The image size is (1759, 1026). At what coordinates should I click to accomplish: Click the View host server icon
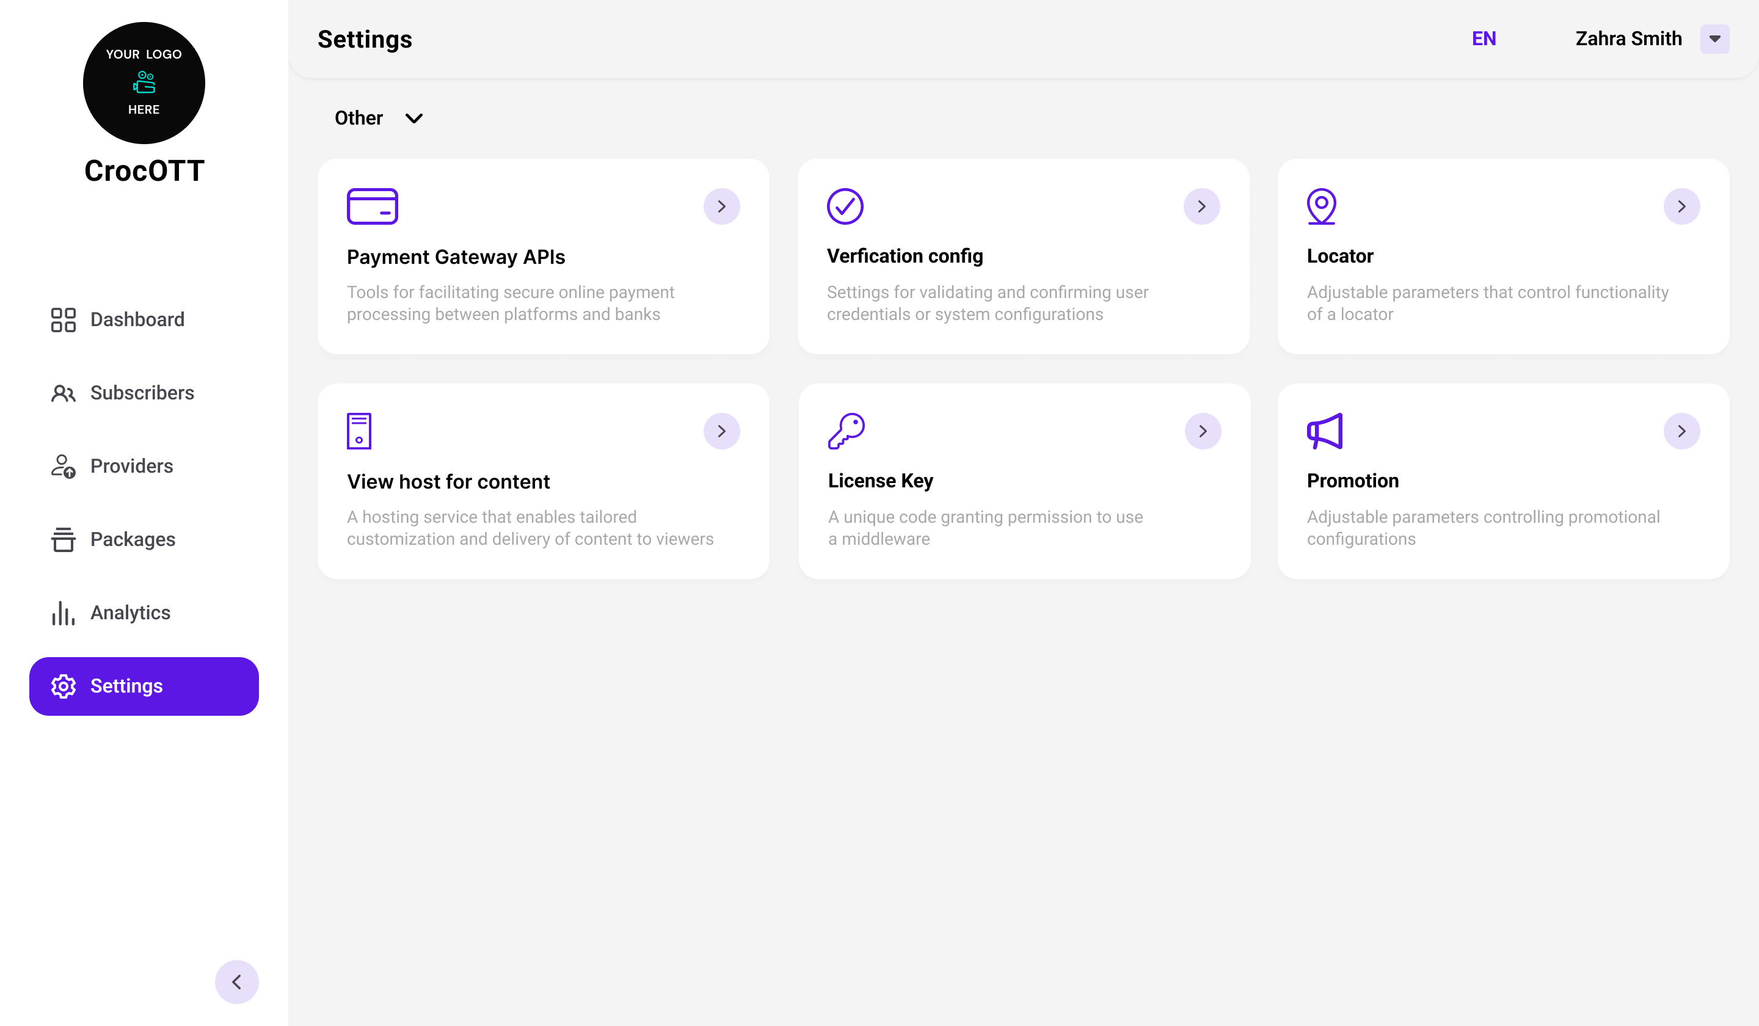point(359,431)
